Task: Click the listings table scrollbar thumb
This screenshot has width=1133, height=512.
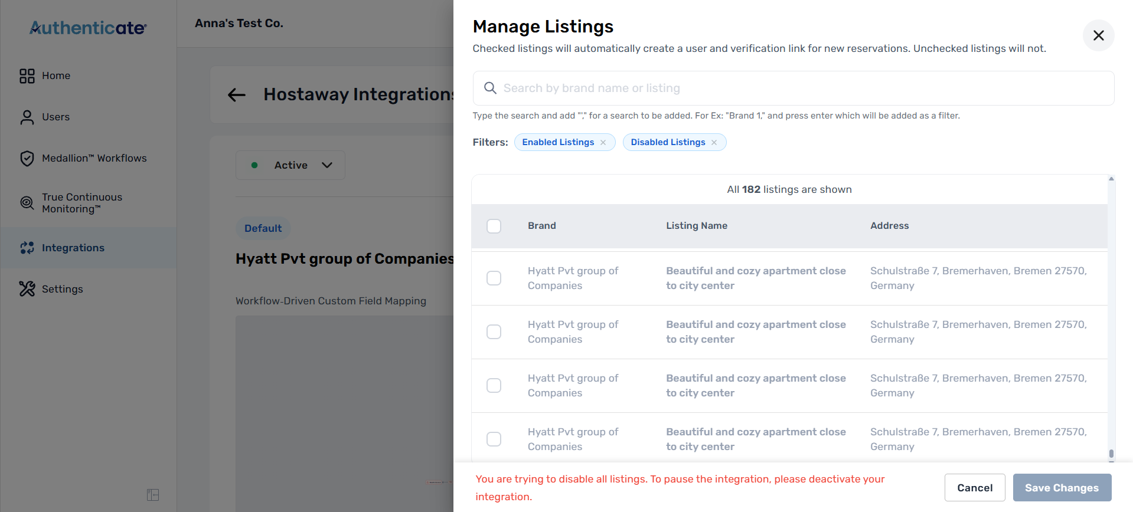Action: point(1111,454)
